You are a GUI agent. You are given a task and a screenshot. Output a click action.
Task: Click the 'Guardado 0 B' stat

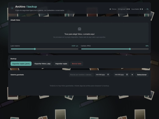pos(137,9)
